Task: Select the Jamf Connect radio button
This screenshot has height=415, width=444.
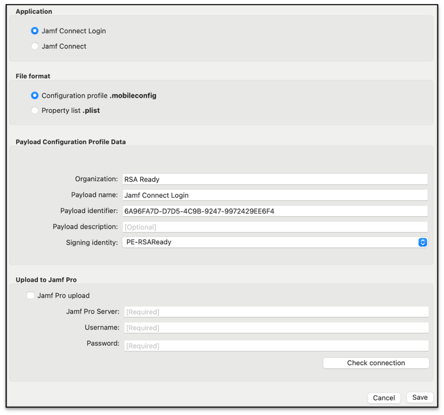Action: (35, 46)
